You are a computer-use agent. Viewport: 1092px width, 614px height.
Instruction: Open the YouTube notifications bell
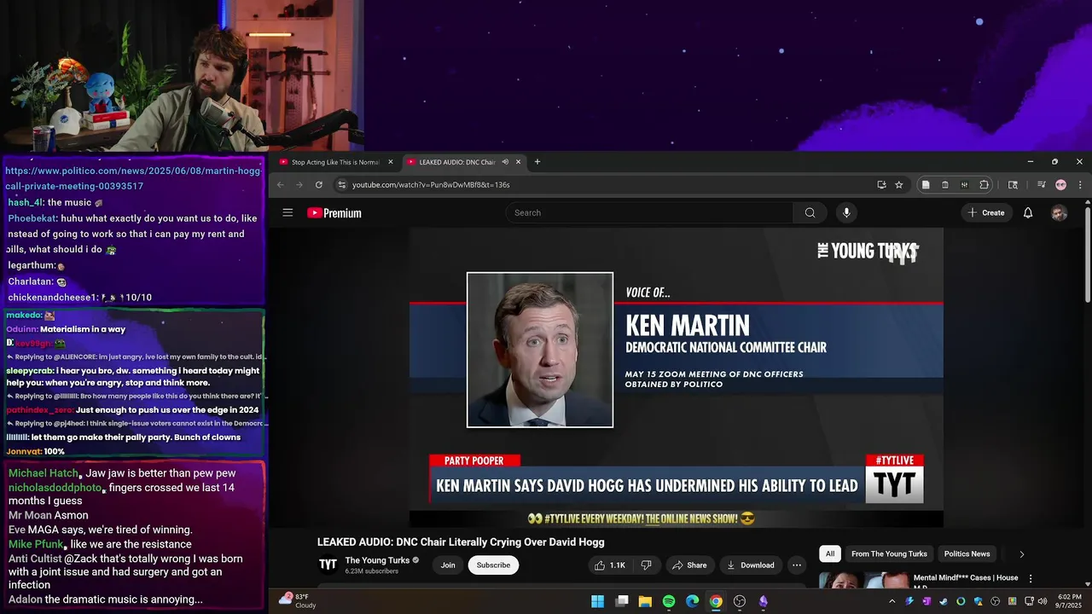pyautogui.click(x=1028, y=212)
